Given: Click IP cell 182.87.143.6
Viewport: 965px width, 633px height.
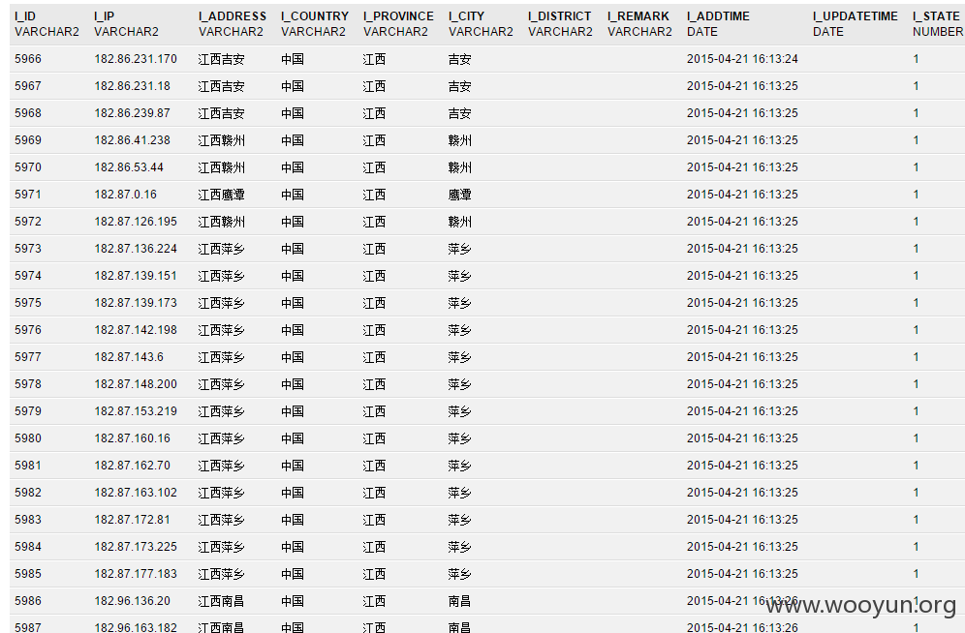Looking at the screenshot, I should [x=129, y=356].
